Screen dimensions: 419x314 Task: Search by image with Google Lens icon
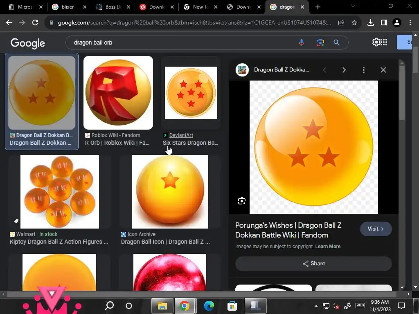[x=320, y=43]
